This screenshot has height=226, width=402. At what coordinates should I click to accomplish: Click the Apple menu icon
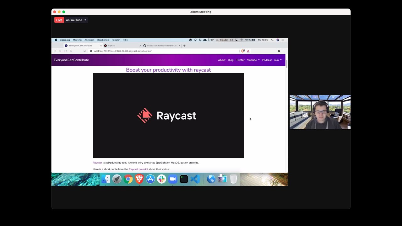(56, 40)
